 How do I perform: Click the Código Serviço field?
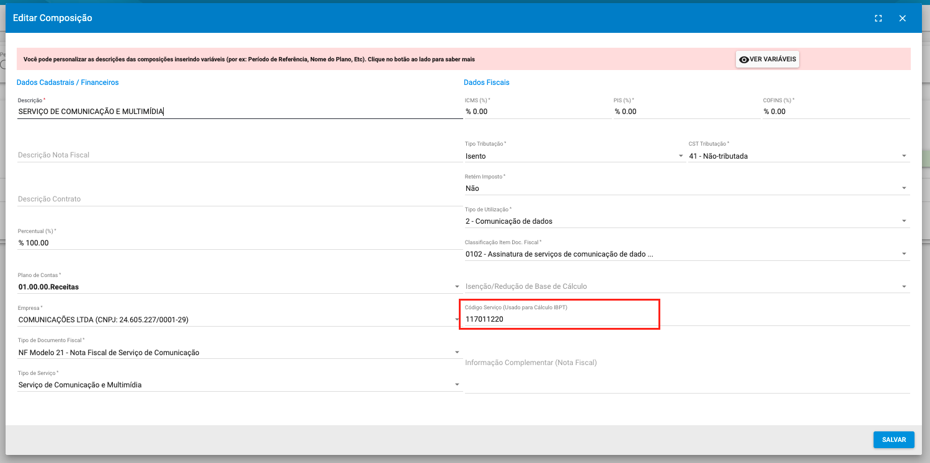click(687, 319)
